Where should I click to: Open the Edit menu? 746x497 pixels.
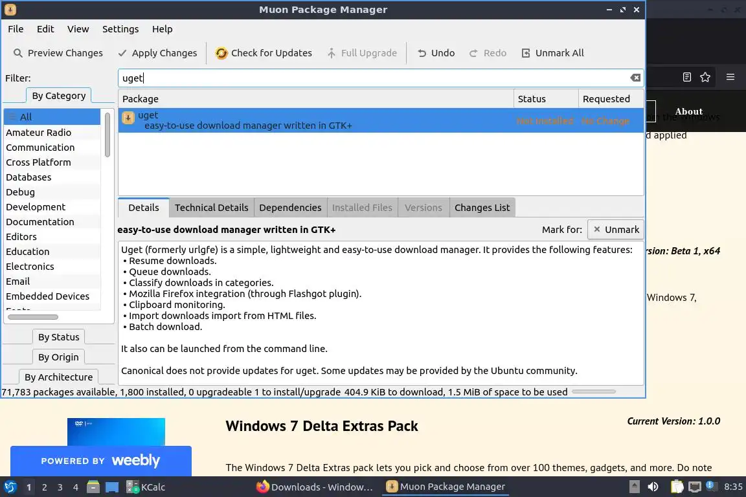coord(45,29)
